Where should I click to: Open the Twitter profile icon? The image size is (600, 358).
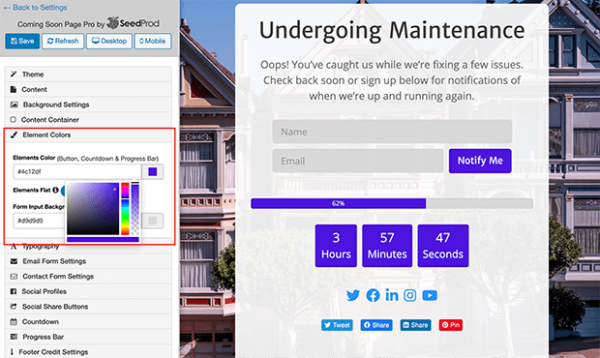tap(353, 295)
